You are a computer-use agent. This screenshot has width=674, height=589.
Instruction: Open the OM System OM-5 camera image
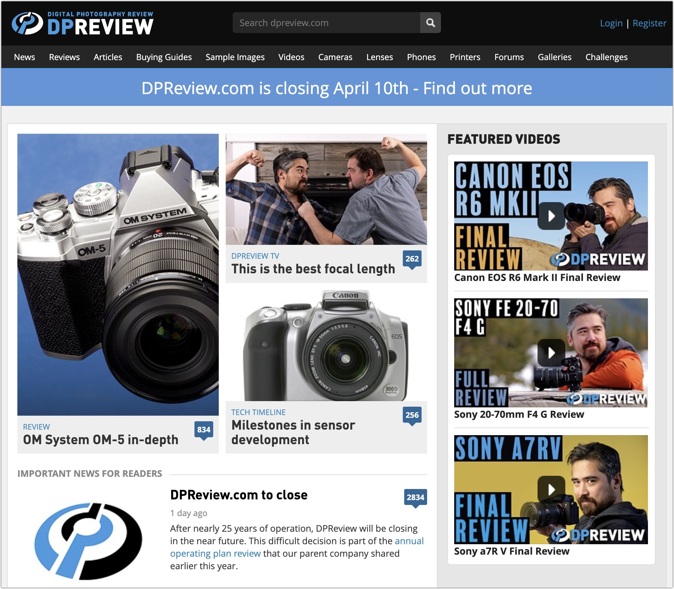[118, 274]
